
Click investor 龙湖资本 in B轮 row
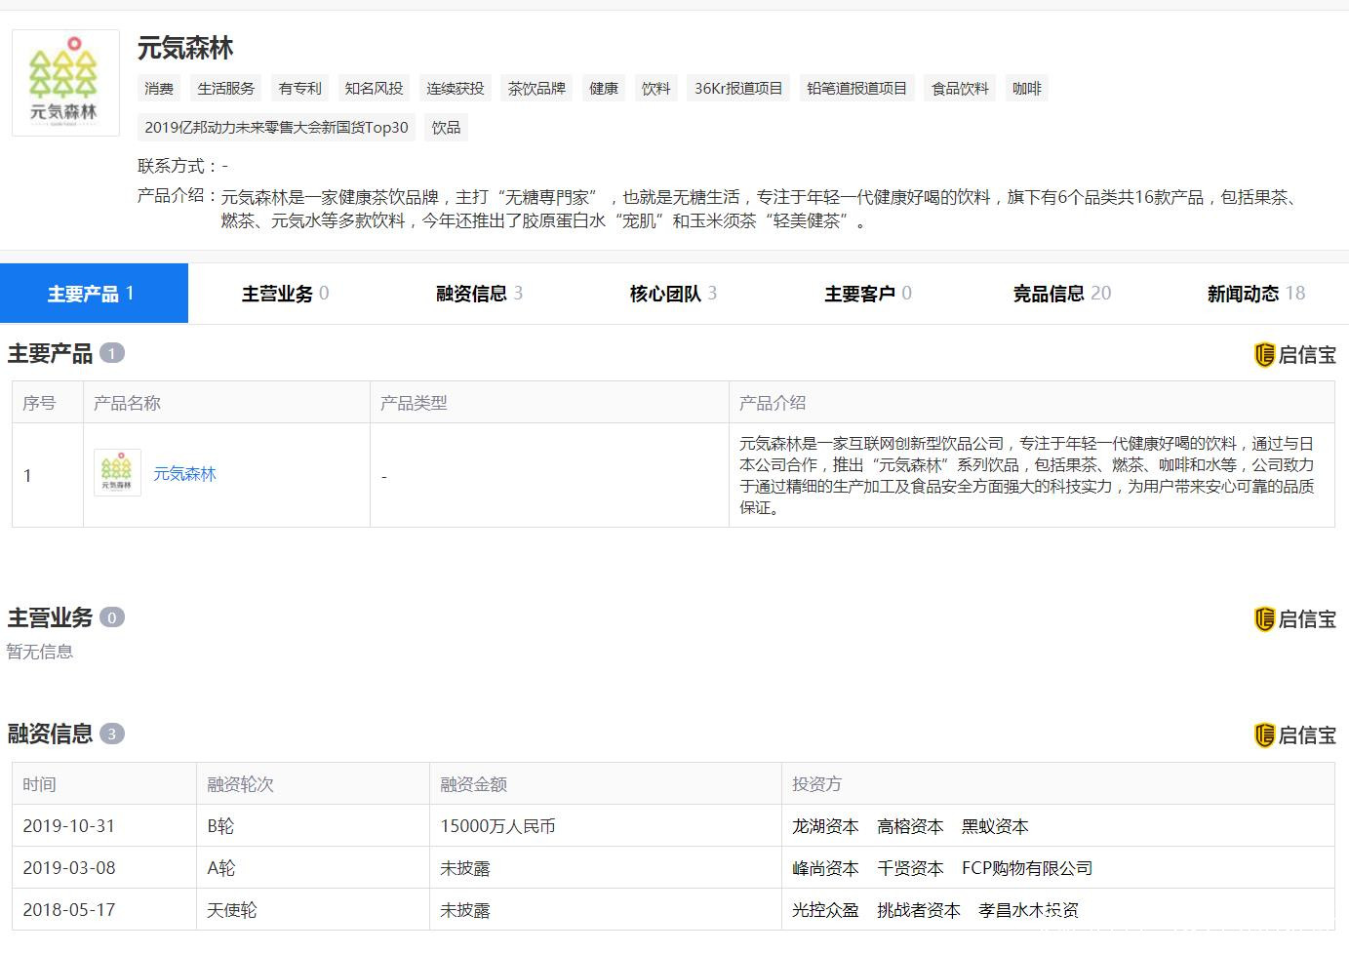tap(825, 826)
